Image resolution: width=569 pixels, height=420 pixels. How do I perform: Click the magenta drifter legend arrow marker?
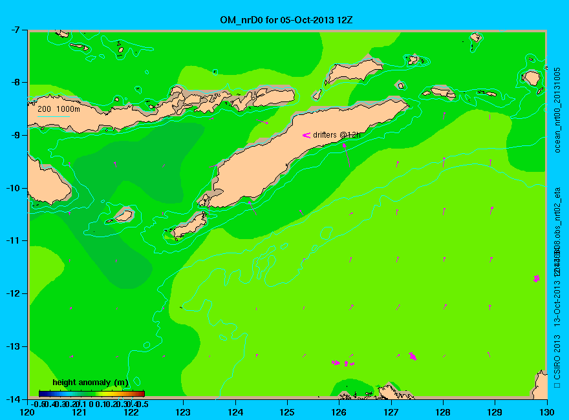306,135
